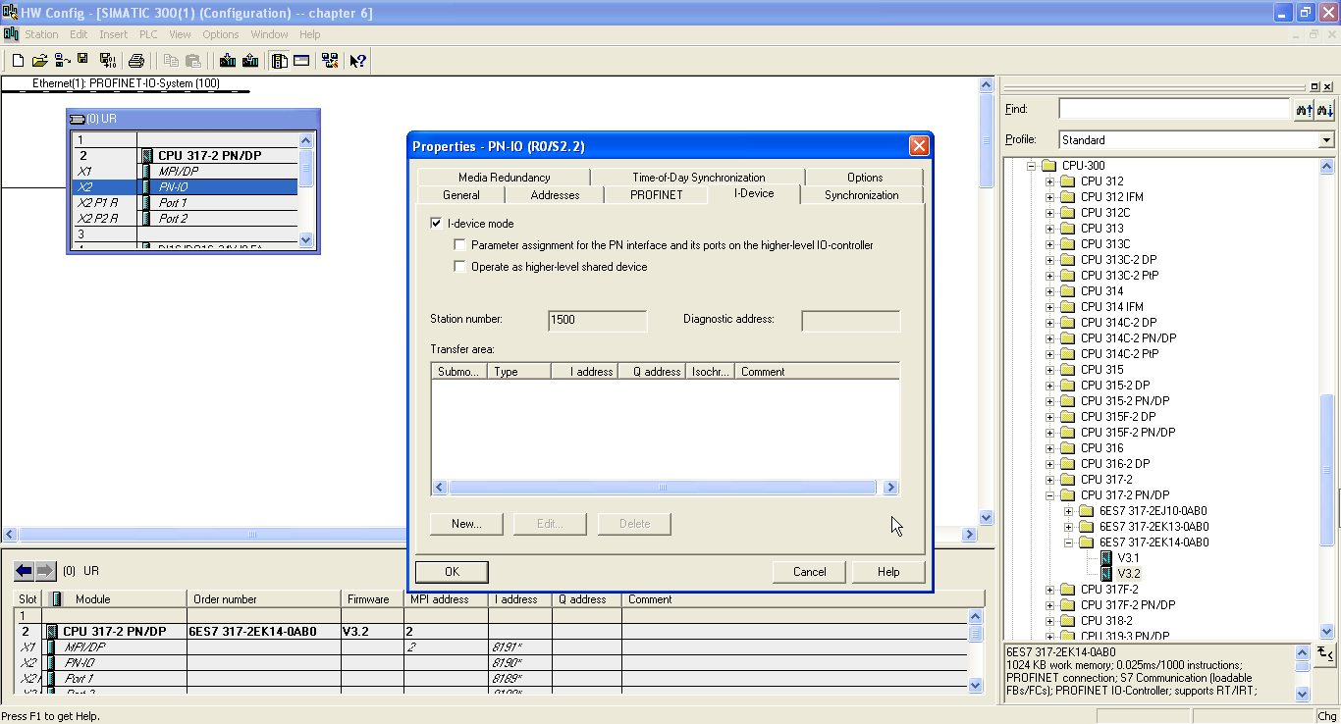The height and width of the screenshot is (724, 1341).
Task: Switch to the PROFINET tab
Action: tap(656, 194)
